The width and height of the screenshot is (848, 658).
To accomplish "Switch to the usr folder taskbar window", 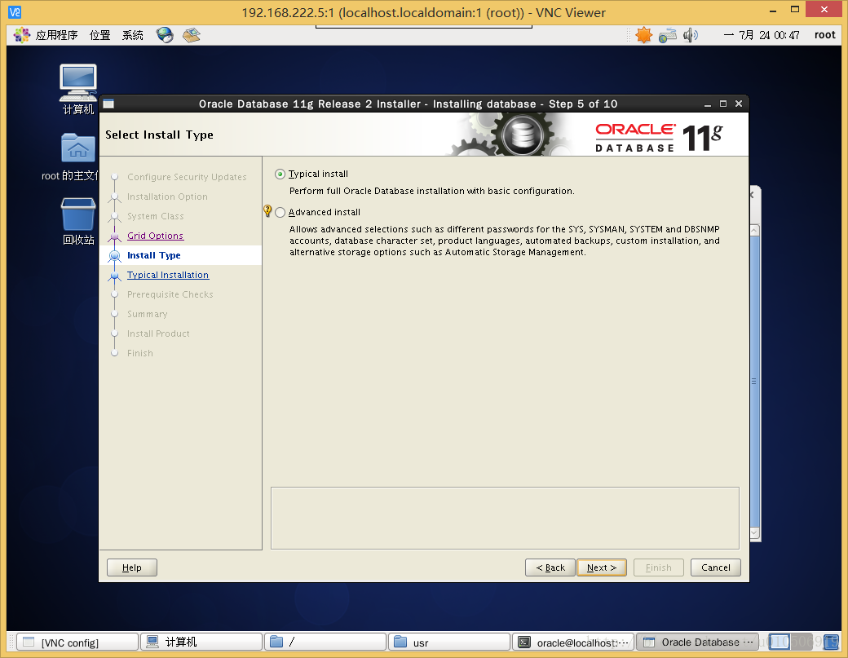I will [449, 643].
